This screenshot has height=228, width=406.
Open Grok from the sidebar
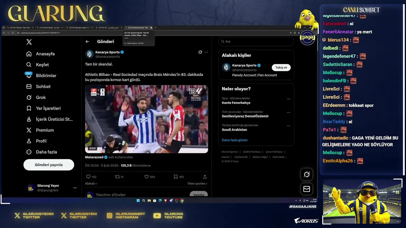(x=36, y=98)
